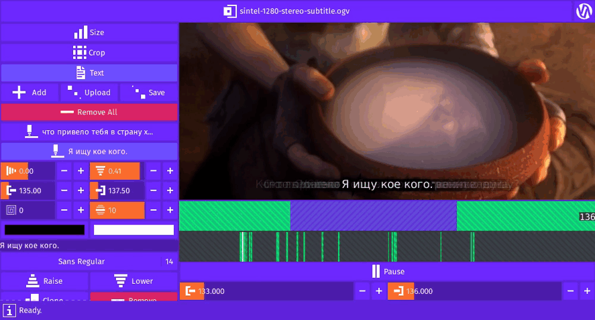Click the info icon in the status bar
This screenshot has height=320, width=595.
point(9,311)
